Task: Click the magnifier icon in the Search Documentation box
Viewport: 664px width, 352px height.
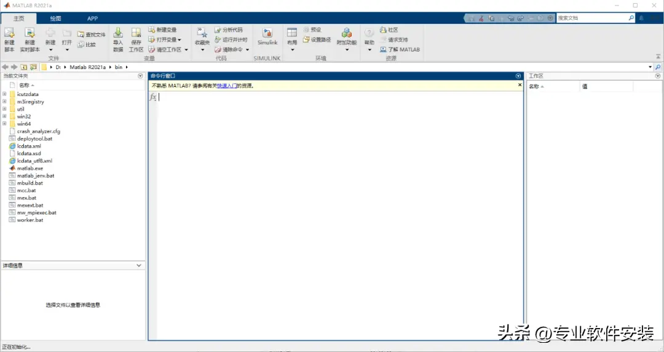Action: (631, 18)
